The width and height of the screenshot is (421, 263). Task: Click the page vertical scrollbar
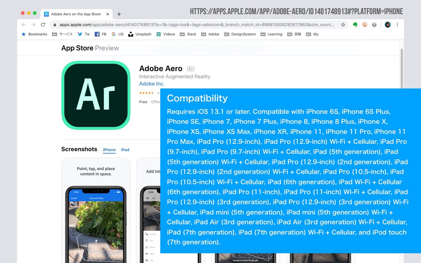click(402, 69)
